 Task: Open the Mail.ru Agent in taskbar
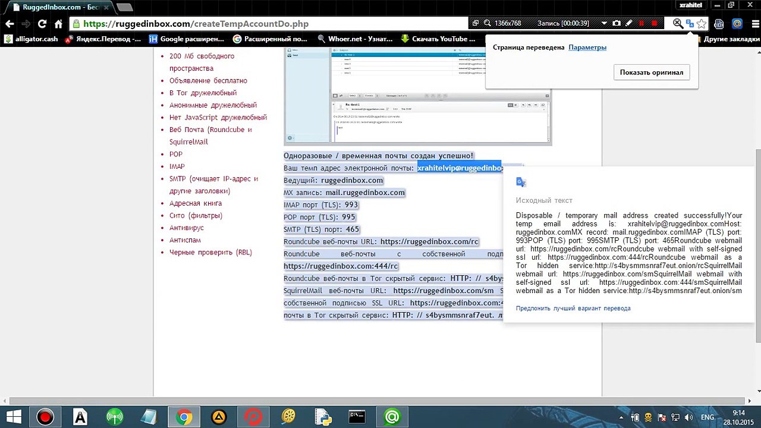392,417
